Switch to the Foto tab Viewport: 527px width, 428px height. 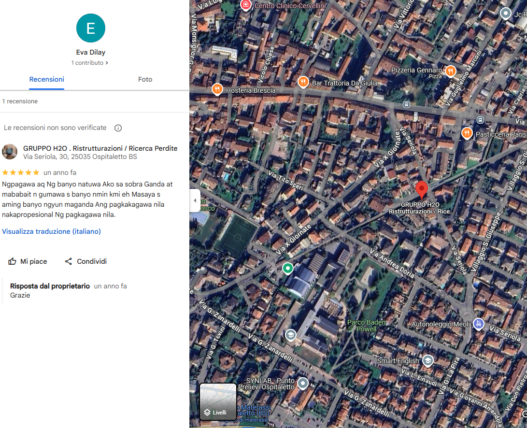145,80
